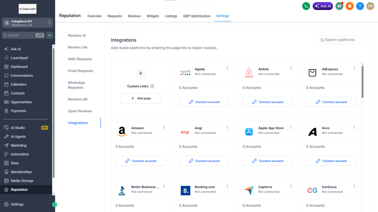The height and width of the screenshot is (212, 378).
Task: Click the integrations list scrollbar
Action: [362, 82]
